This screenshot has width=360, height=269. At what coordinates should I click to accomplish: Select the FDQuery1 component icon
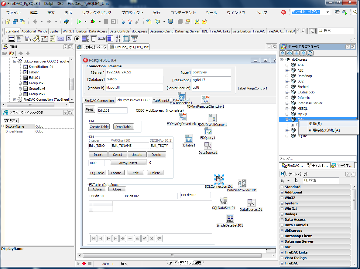coord(208,131)
